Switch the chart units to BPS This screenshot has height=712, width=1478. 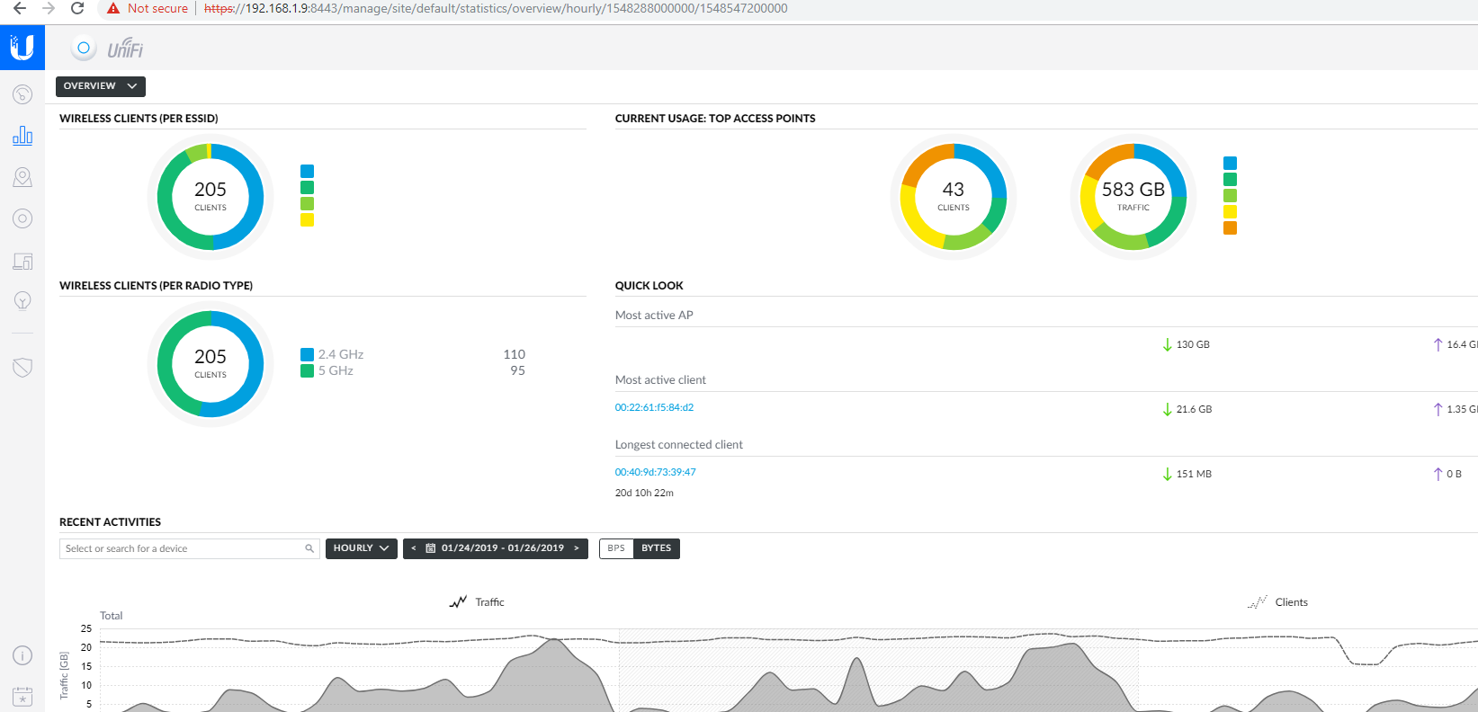point(616,548)
